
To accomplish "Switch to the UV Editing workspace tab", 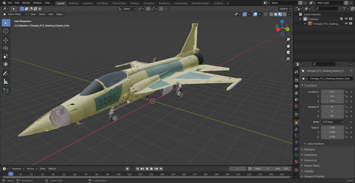I will point(102,3).
